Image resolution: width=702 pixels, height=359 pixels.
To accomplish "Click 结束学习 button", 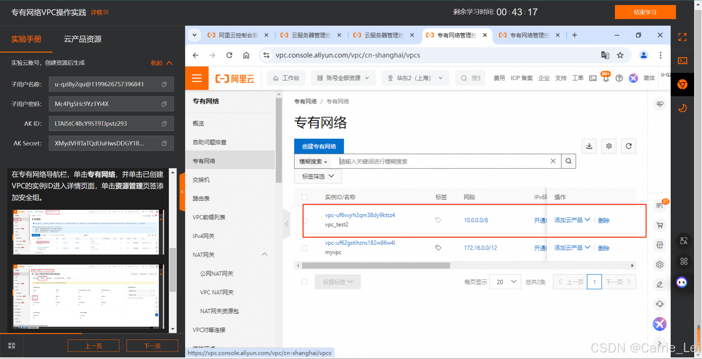I will 645,12.
